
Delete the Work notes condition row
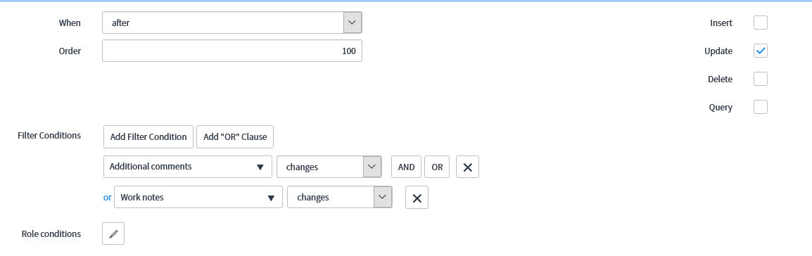pyautogui.click(x=417, y=198)
